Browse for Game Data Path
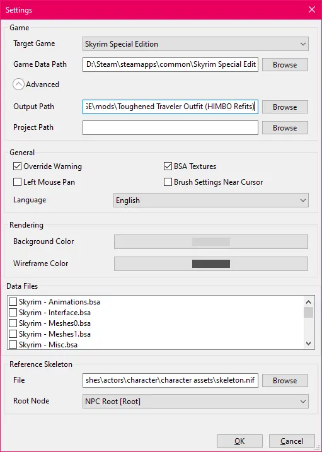This screenshot has height=452, width=322. pos(285,64)
